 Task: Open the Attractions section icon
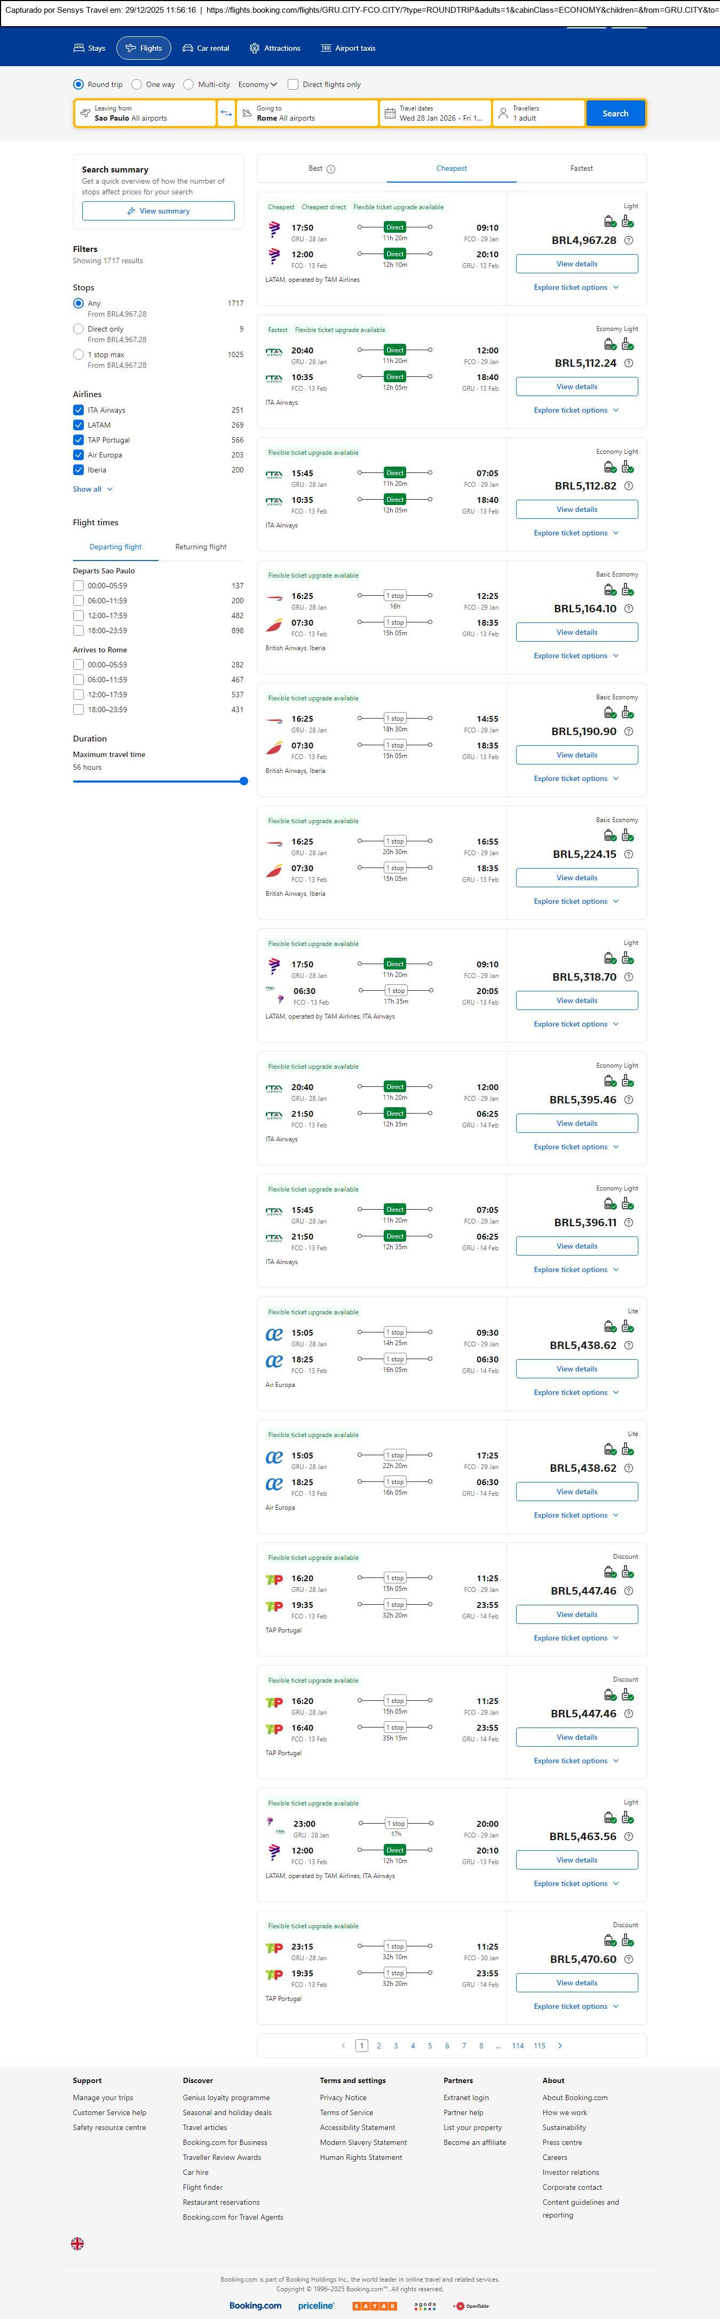(255, 49)
